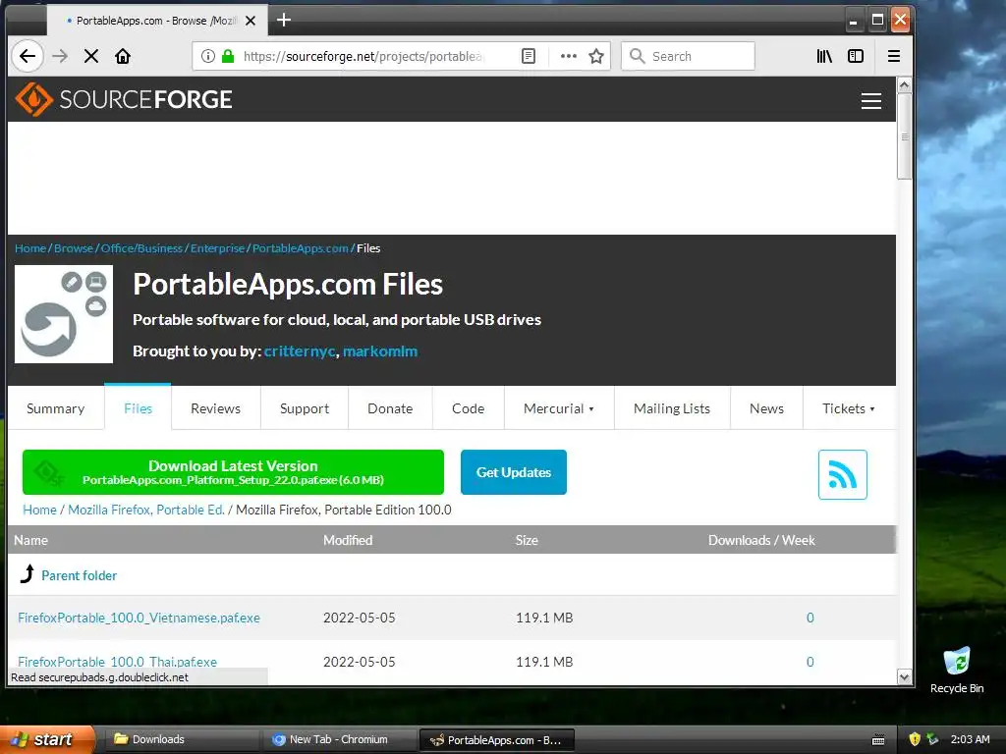Expand the Tickets dropdown tab

coord(849,408)
